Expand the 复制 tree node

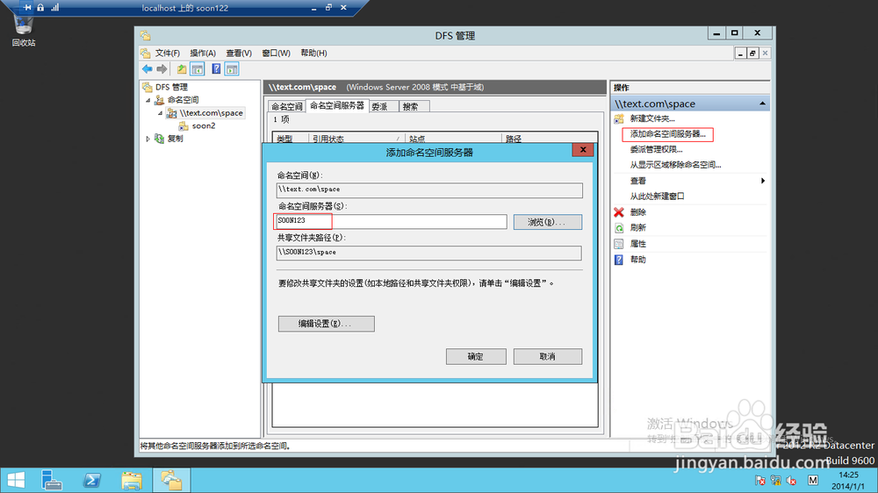pos(148,139)
